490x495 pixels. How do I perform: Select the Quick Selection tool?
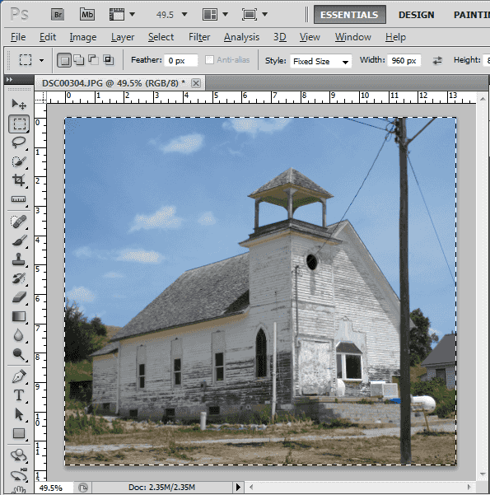[19, 161]
